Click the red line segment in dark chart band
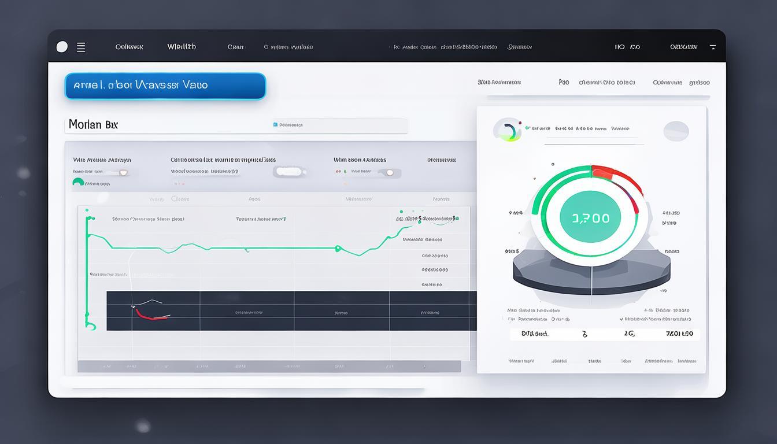 pos(151,316)
